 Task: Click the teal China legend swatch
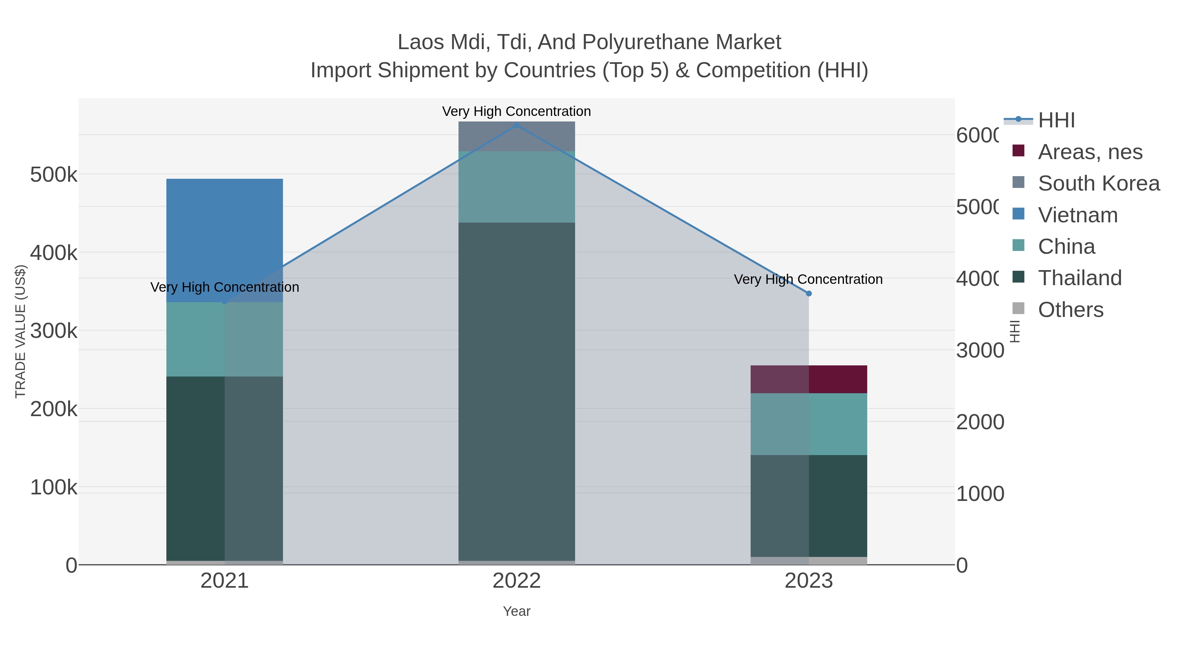1018,245
